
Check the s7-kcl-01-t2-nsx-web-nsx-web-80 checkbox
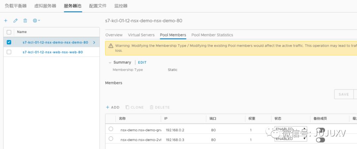point(9,52)
